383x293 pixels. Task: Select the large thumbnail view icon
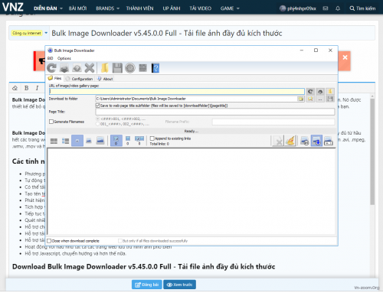click(100, 141)
